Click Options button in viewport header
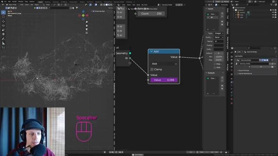 (x=111, y=8)
